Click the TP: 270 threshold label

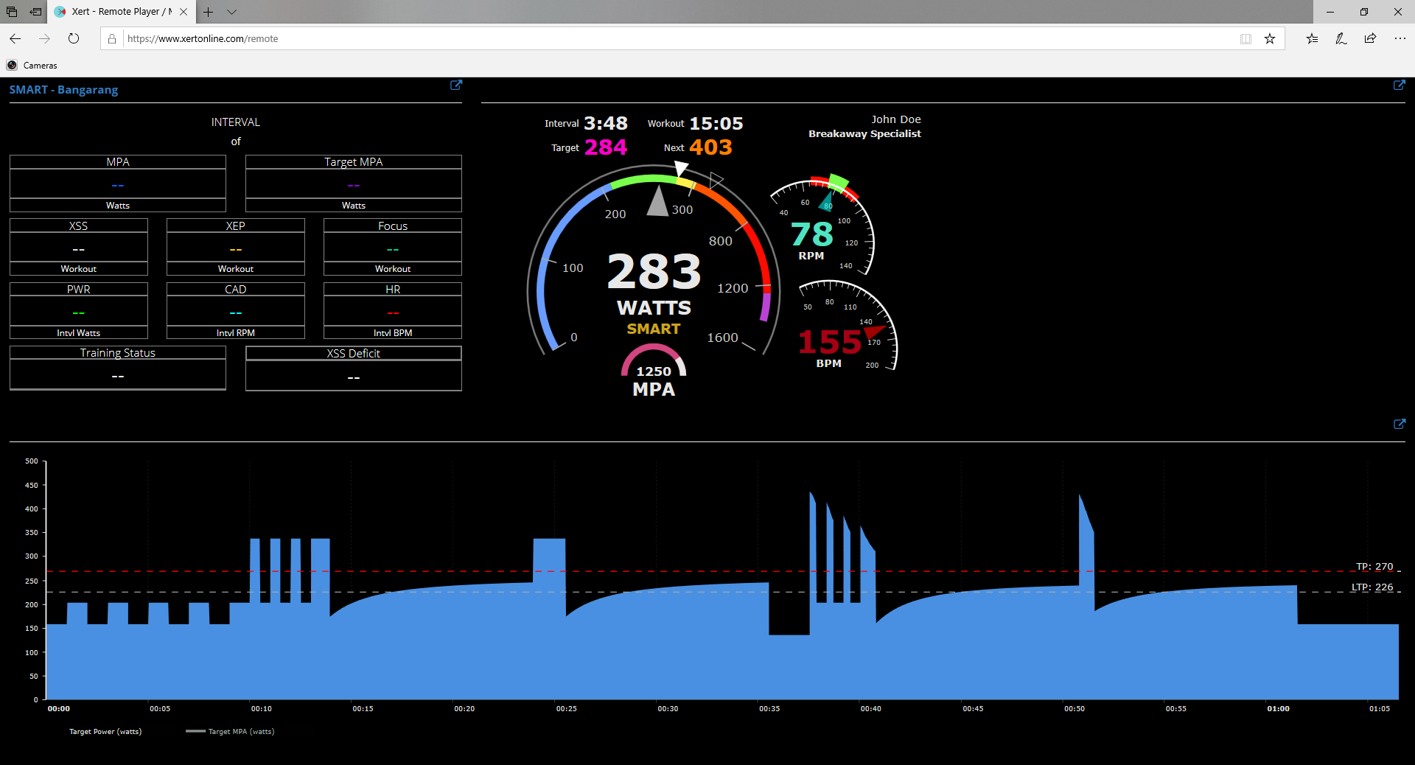[x=1374, y=567]
